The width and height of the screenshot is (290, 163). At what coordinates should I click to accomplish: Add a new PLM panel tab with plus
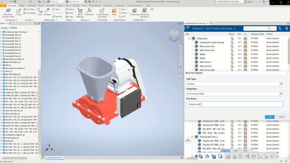(x=211, y=24)
